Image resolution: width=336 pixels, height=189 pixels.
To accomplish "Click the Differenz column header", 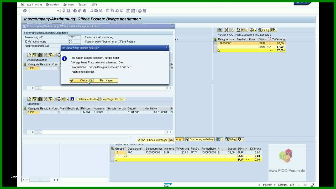I will coord(255,149).
